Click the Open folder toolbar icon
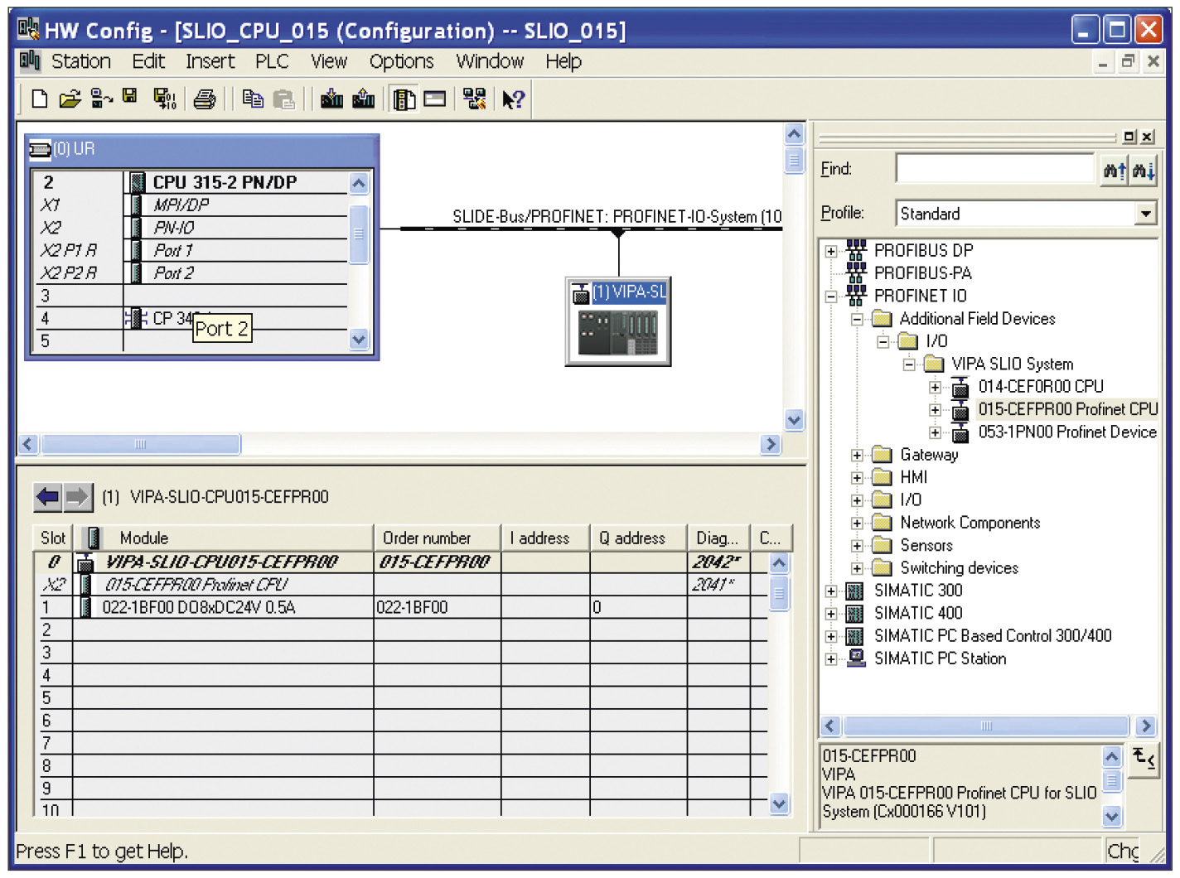Screen dimensions: 1180x878 click(70, 99)
